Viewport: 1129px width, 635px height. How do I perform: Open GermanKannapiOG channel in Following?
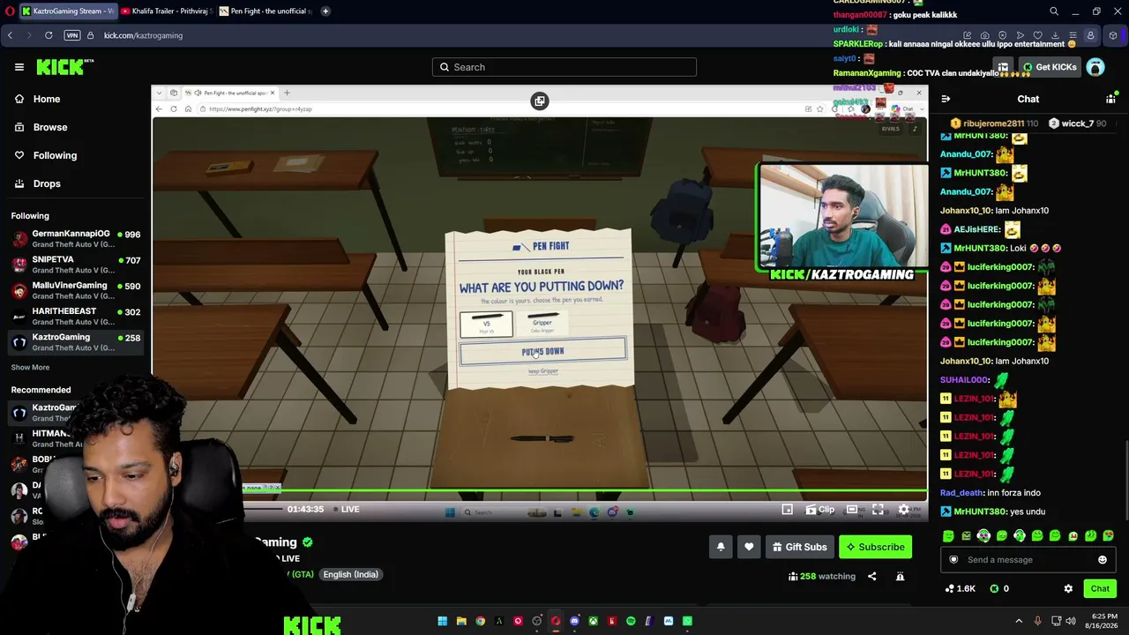tap(75, 239)
